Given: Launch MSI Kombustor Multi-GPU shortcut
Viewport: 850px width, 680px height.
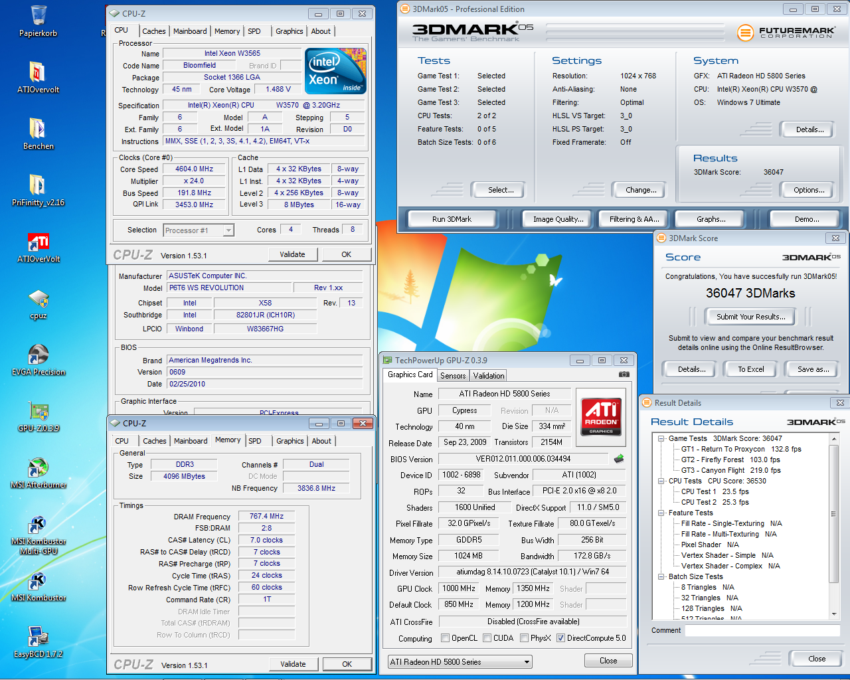Looking at the screenshot, I should pos(39,535).
